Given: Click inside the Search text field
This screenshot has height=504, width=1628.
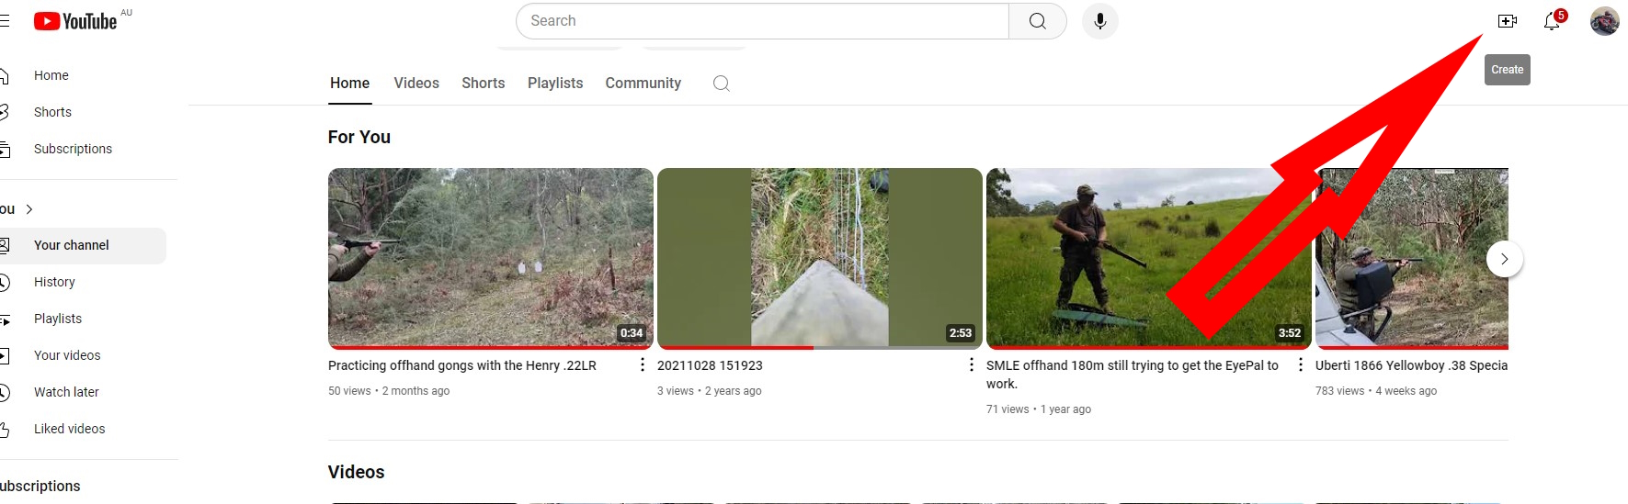Looking at the screenshot, I should (x=763, y=21).
